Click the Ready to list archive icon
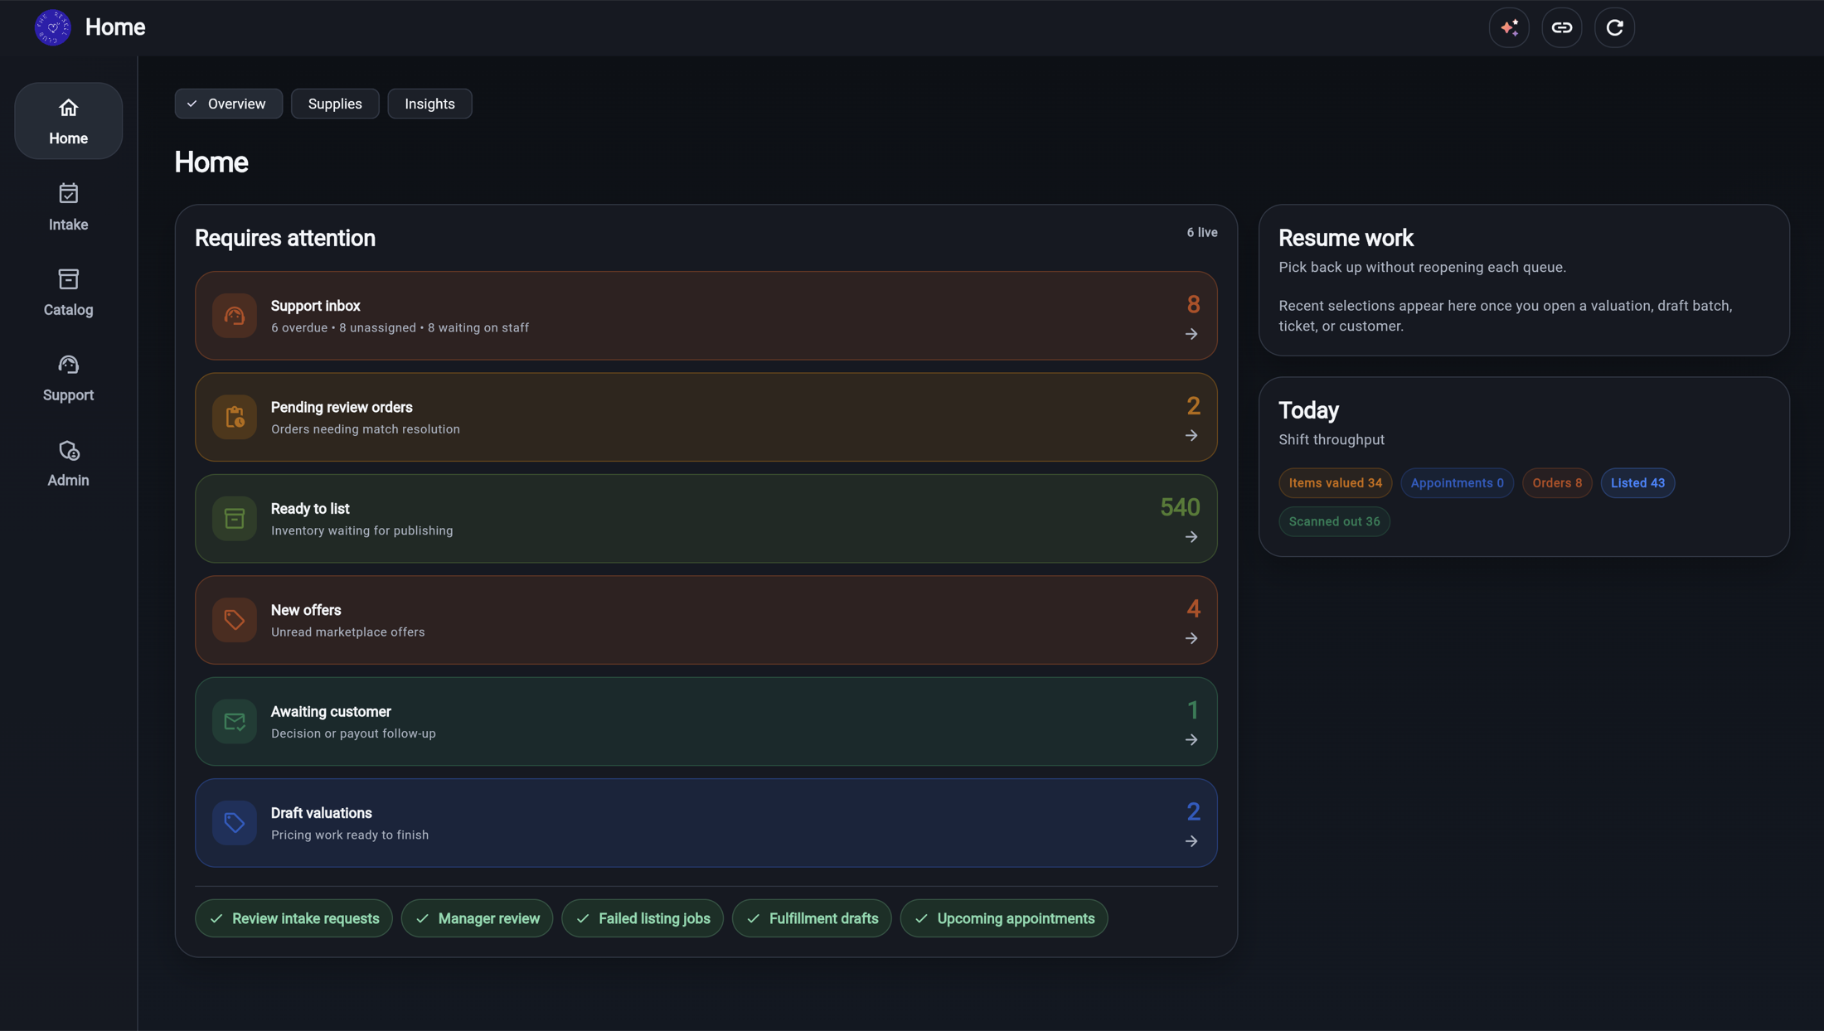 (235, 519)
